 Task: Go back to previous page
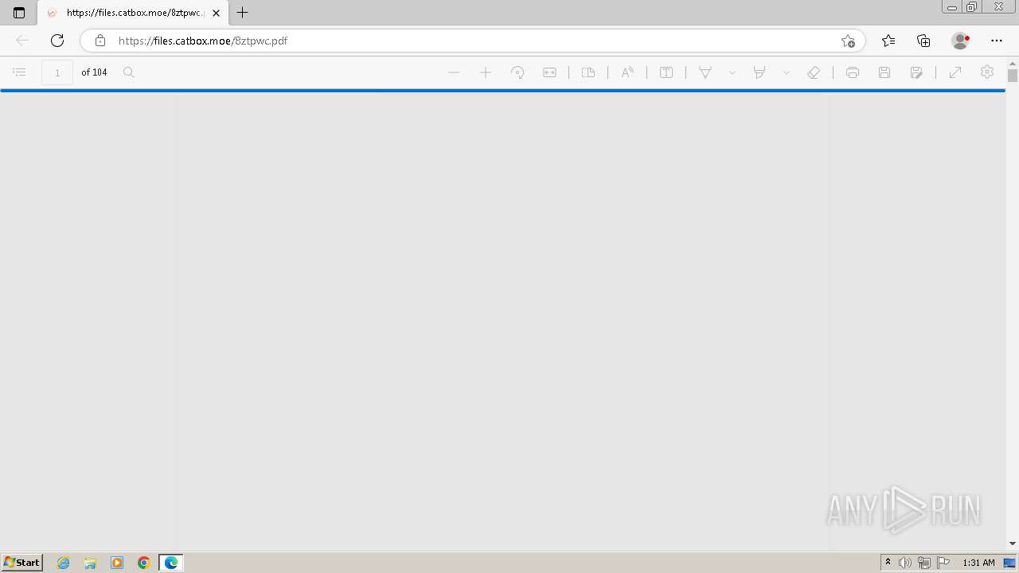pos(22,41)
